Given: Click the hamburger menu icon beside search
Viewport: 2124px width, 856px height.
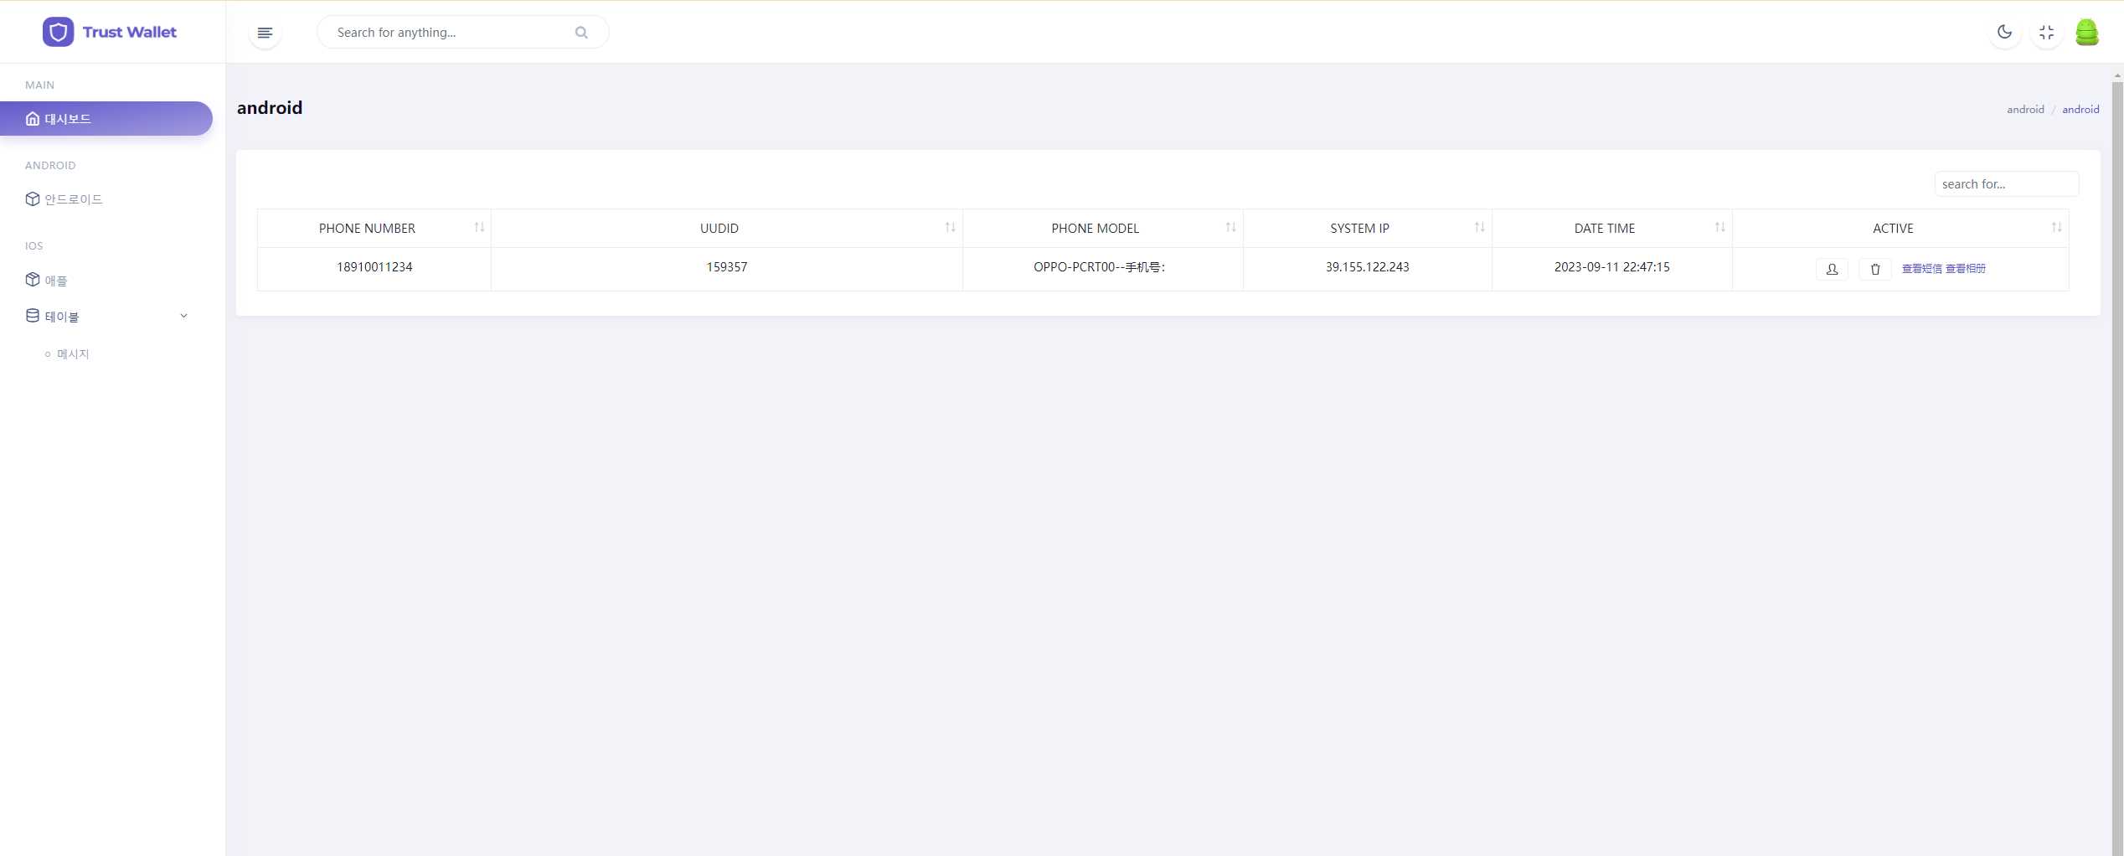Looking at the screenshot, I should click(265, 33).
